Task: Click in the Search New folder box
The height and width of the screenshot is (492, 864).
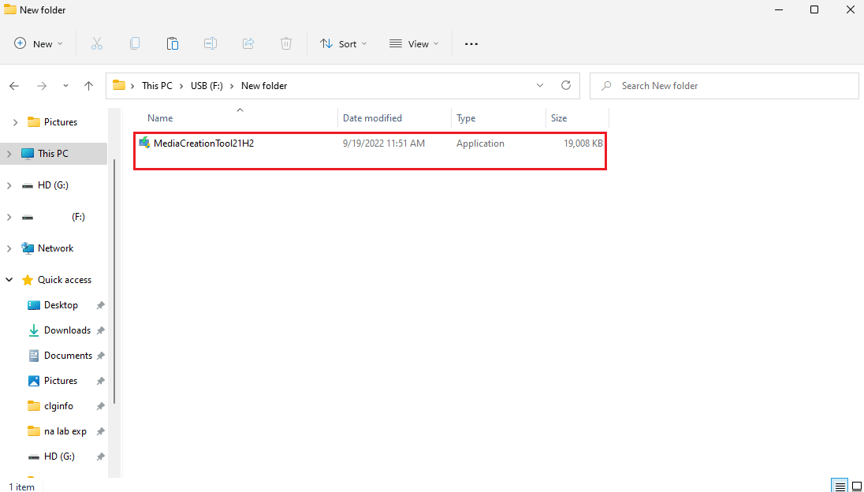Action: tap(724, 86)
